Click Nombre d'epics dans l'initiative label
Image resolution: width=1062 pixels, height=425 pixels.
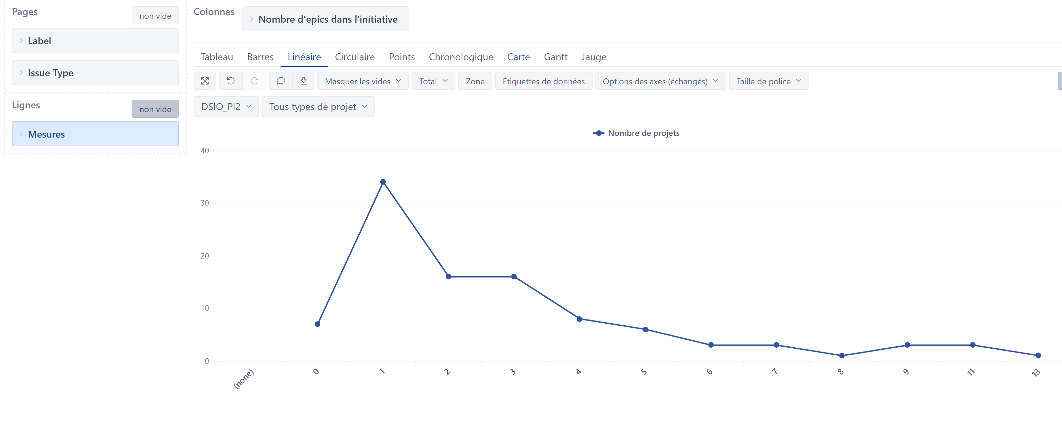[x=328, y=19]
